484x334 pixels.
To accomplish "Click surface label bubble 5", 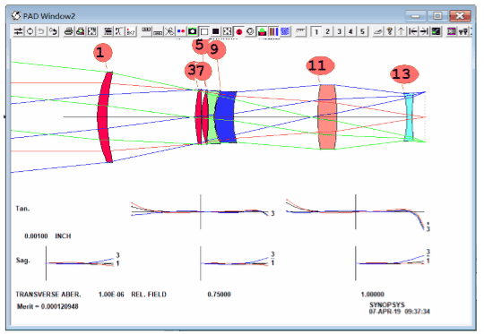I will coord(199,46).
